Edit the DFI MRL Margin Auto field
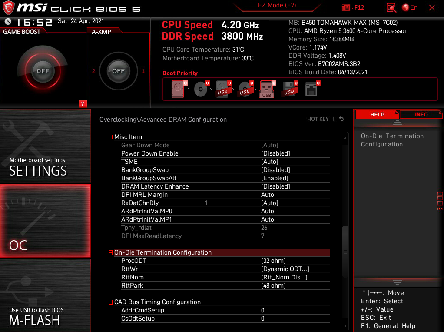This screenshot has height=332, width=444. pyautogui.click(x=267, y=195)
